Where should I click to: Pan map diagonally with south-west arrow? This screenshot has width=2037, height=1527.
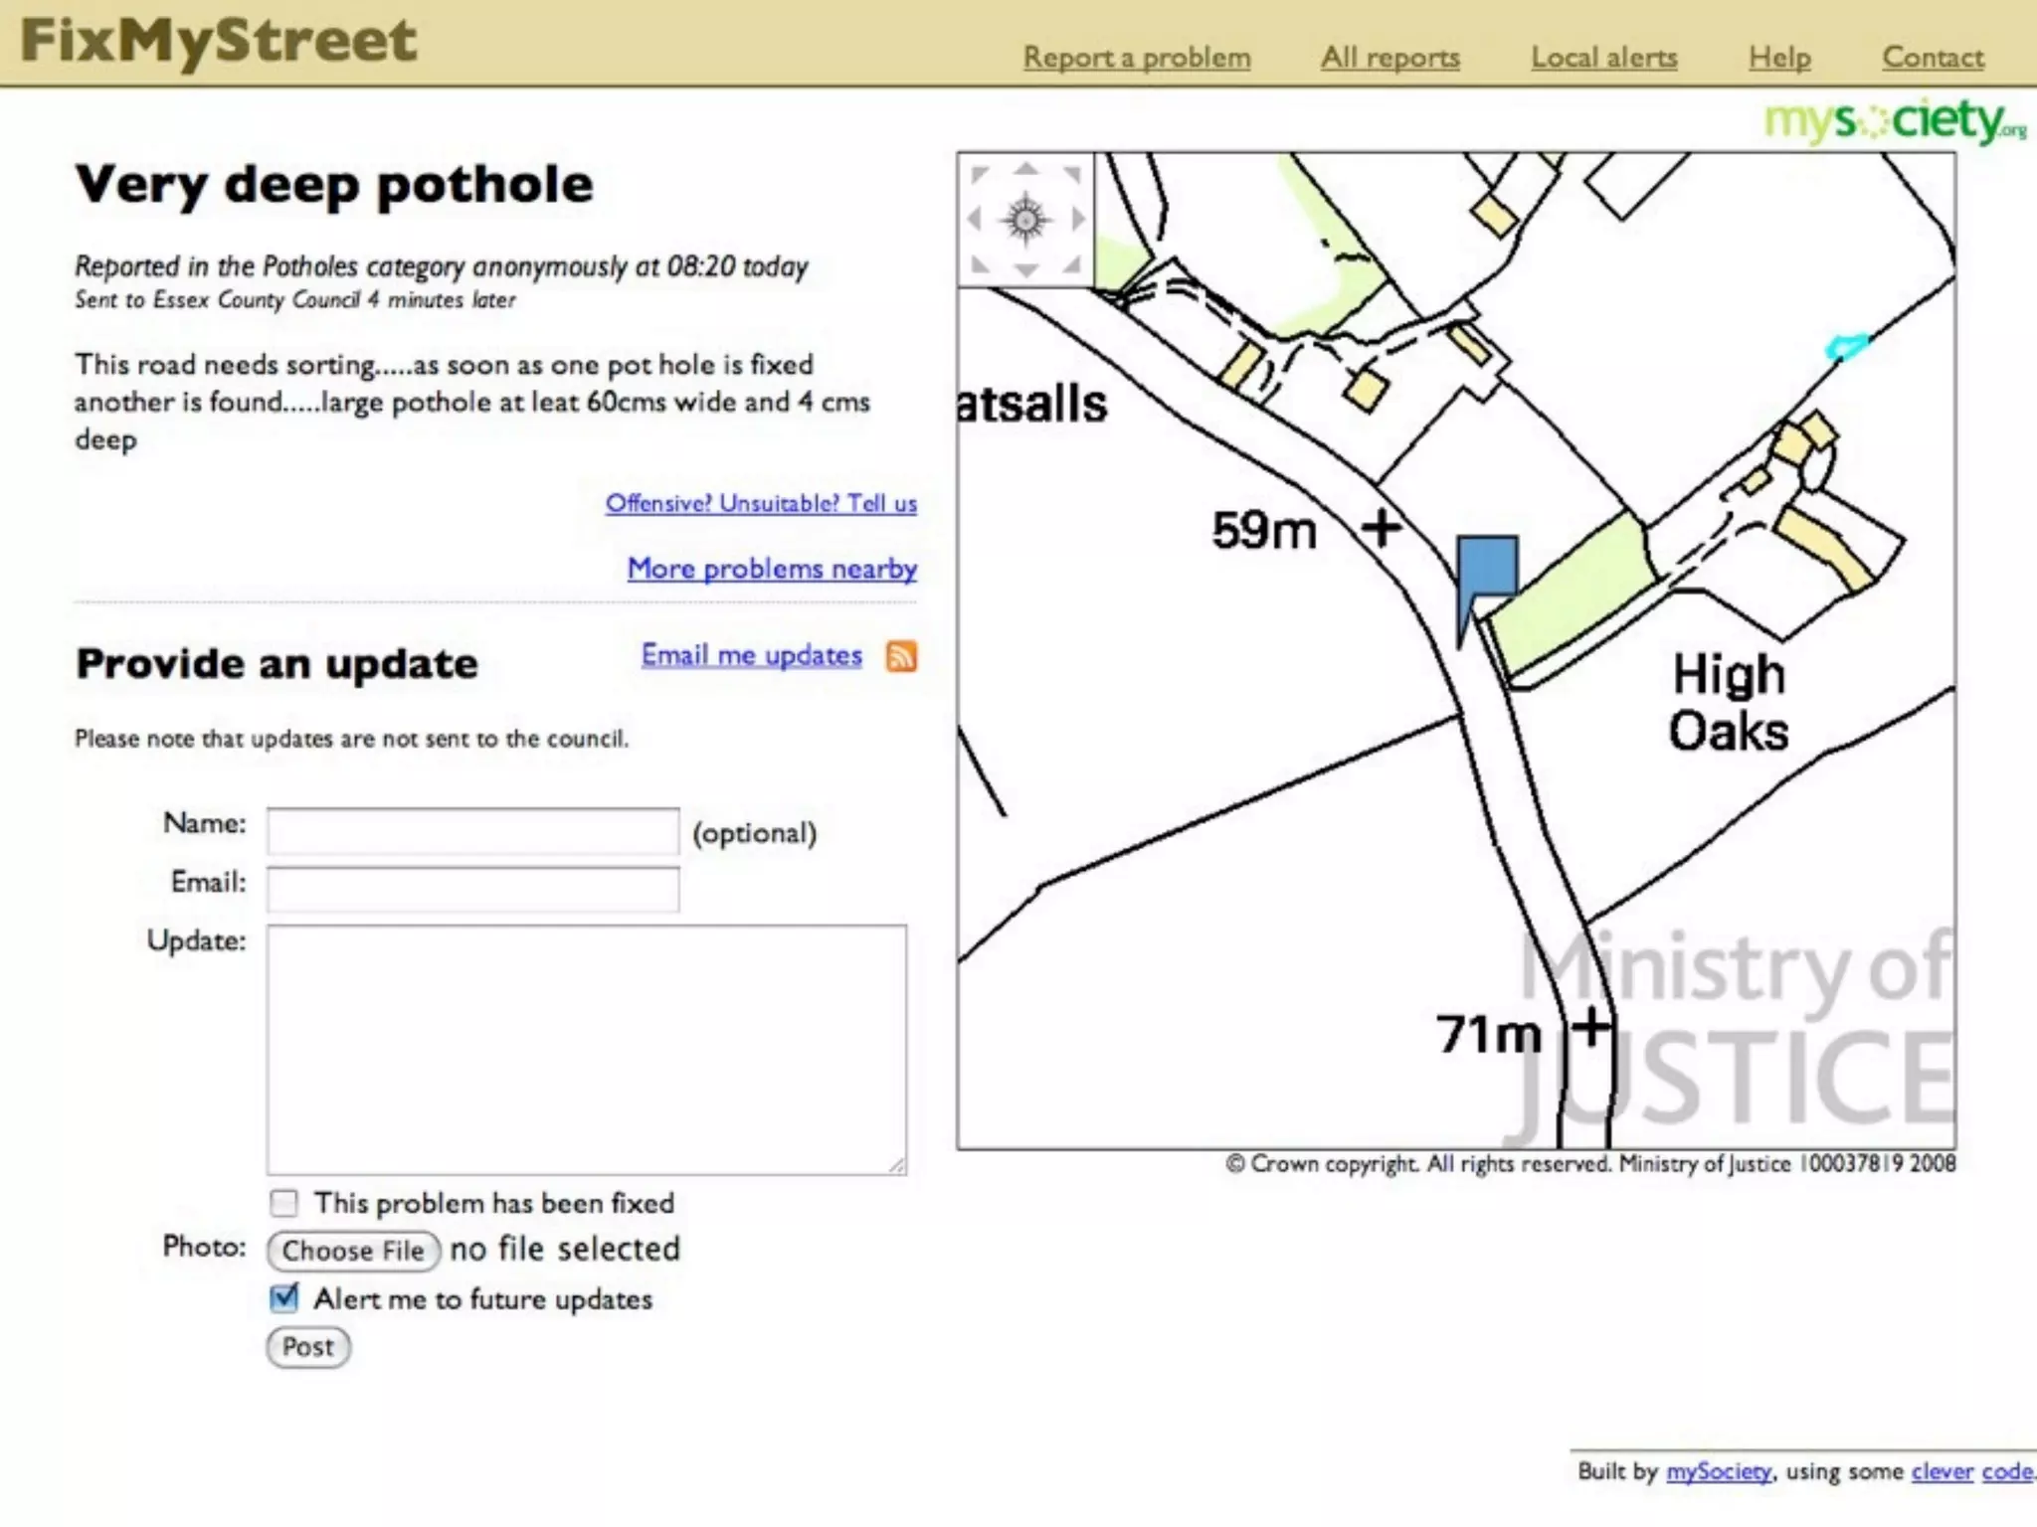click(980, 264)
